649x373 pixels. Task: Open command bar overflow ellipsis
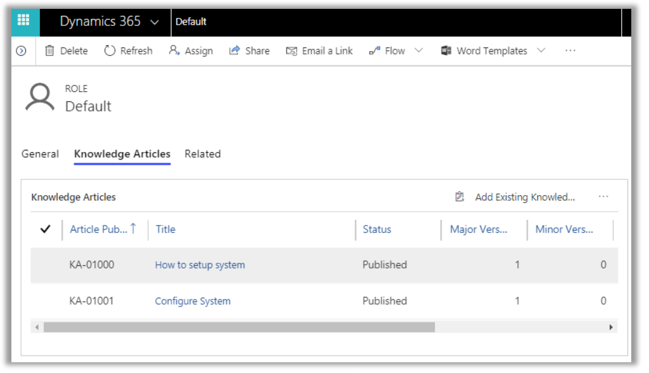coord(570,51)
